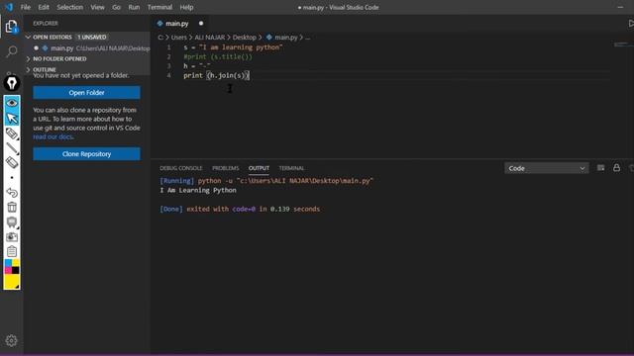
Task: Click the unsaved dot on the main.py tab
Action: 201,24
